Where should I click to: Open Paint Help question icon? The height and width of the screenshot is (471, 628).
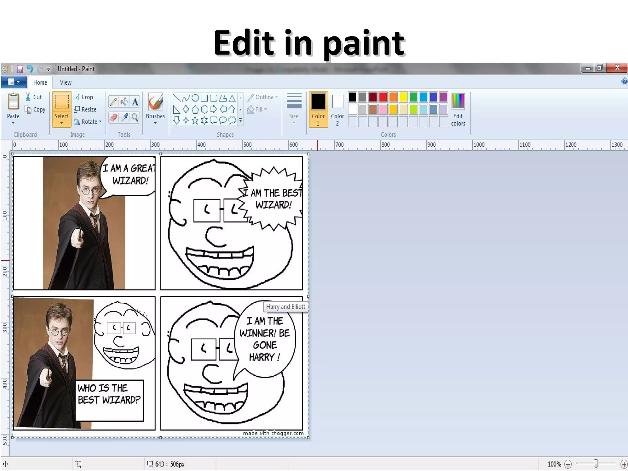(x=624, y=81)
